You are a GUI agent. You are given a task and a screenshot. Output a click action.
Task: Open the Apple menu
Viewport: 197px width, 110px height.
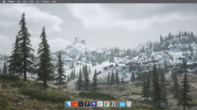tap(4, 2)
